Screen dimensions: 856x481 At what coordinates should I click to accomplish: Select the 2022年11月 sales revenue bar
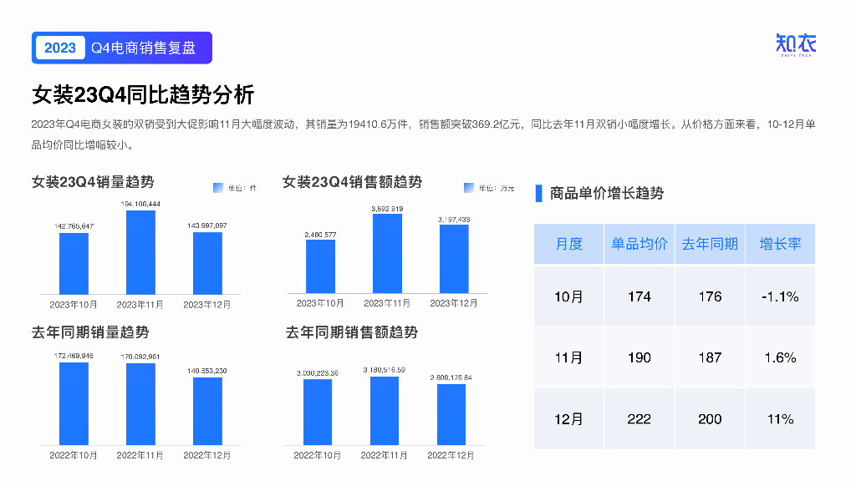click(x=385, y=411)
